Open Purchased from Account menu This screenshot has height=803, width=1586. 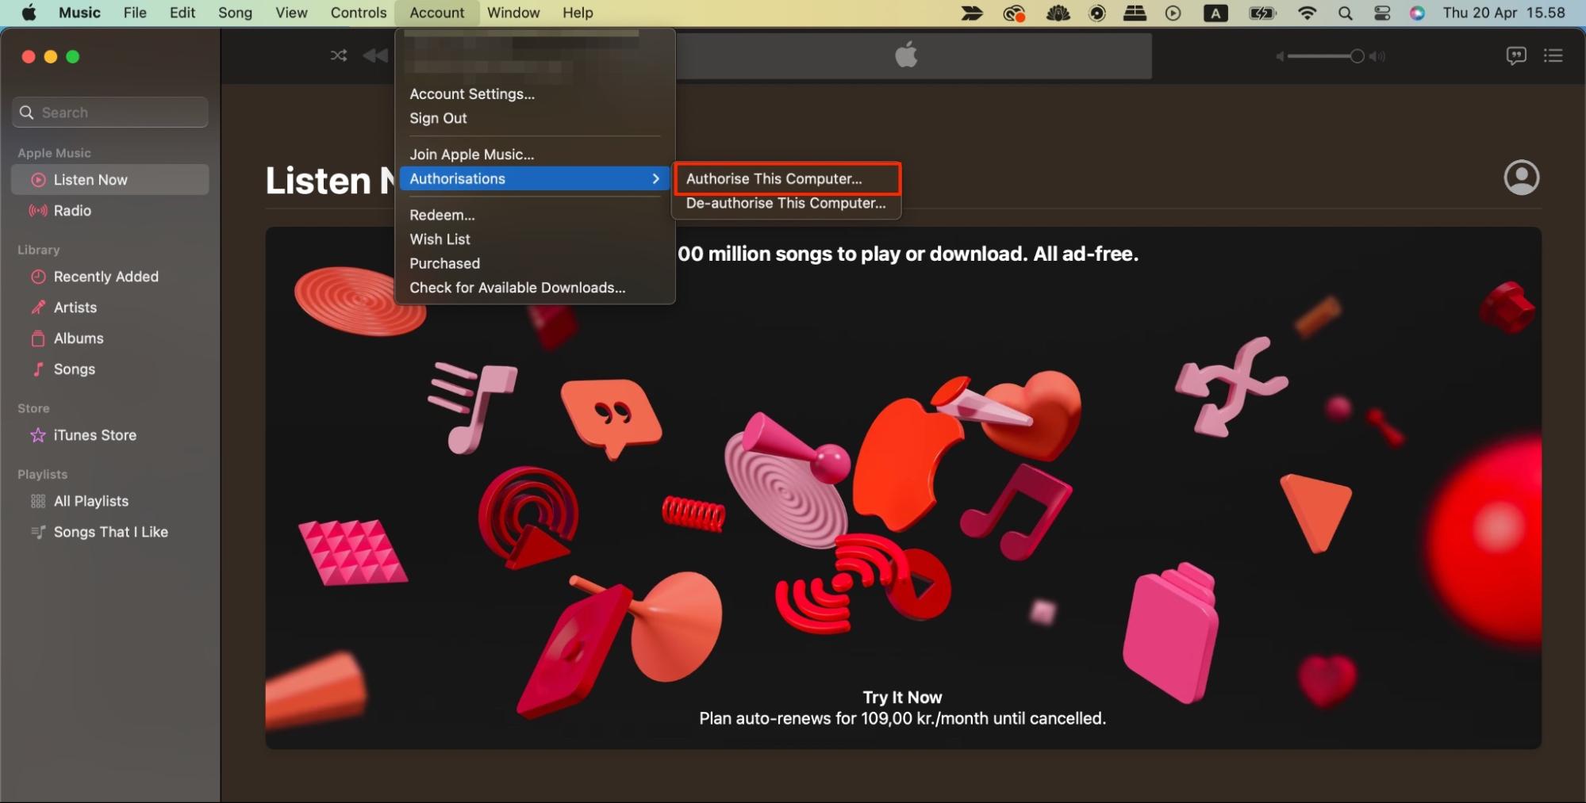(535, 264)
